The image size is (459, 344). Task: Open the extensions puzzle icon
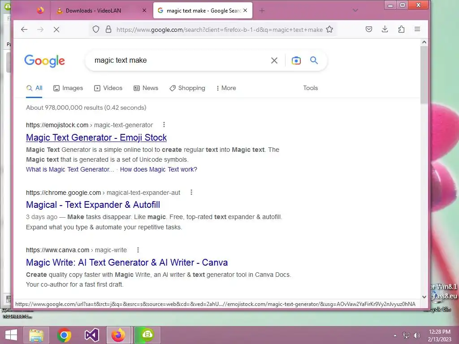click(x=401, y=29)
